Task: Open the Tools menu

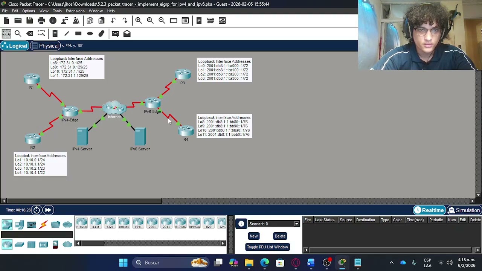Action: click(57, 11)
